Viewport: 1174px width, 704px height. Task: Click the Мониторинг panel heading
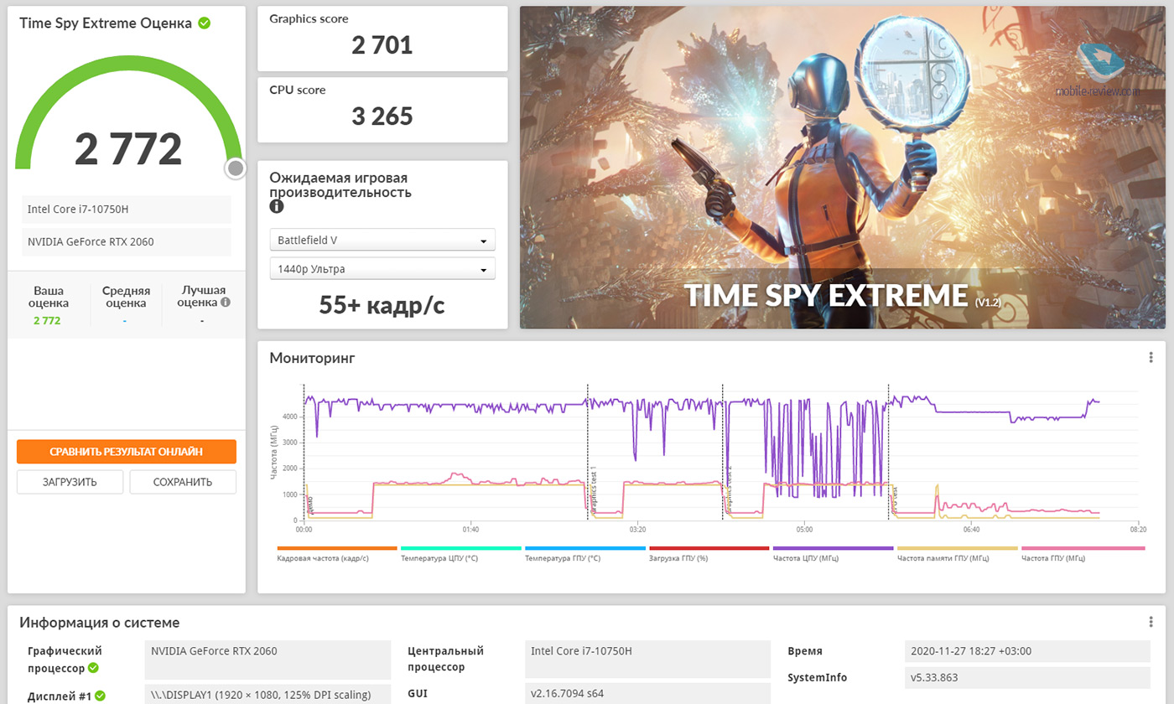312,358
